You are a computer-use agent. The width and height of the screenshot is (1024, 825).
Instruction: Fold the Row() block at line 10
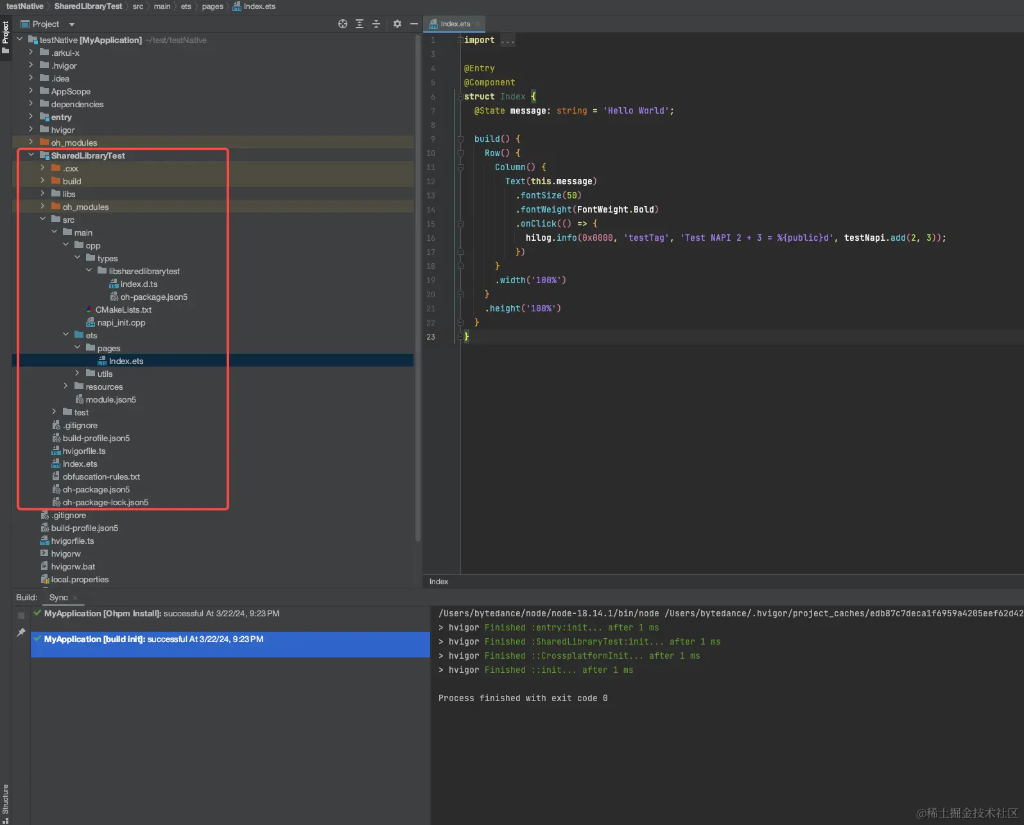click(x=460, y=153)
